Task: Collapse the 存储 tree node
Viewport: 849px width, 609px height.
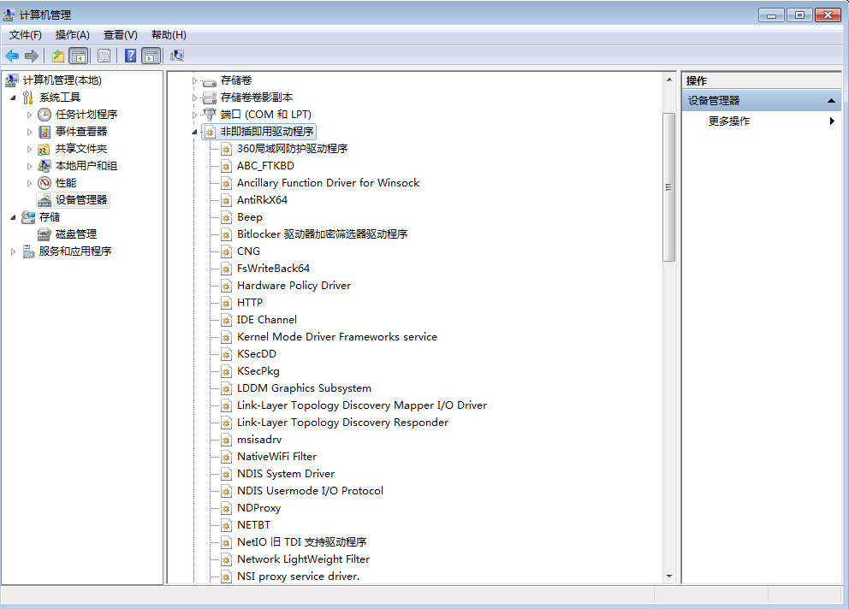Action: pos(13,217)
